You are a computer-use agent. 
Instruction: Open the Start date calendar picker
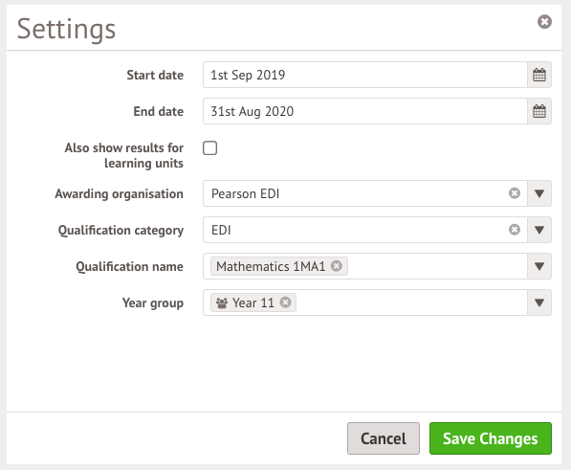coord(539,75)
